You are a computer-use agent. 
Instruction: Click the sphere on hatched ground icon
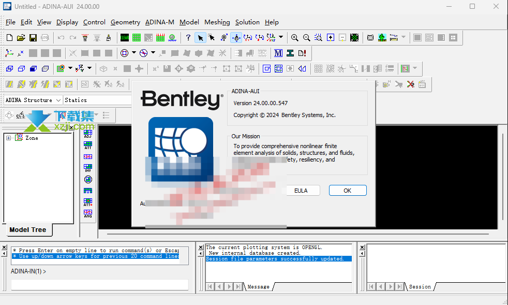172,38
